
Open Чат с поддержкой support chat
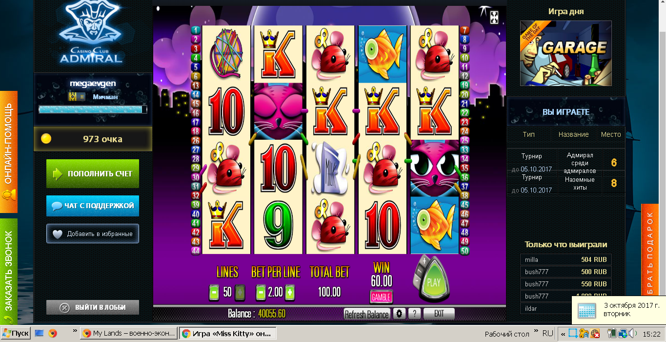point(93,206)
